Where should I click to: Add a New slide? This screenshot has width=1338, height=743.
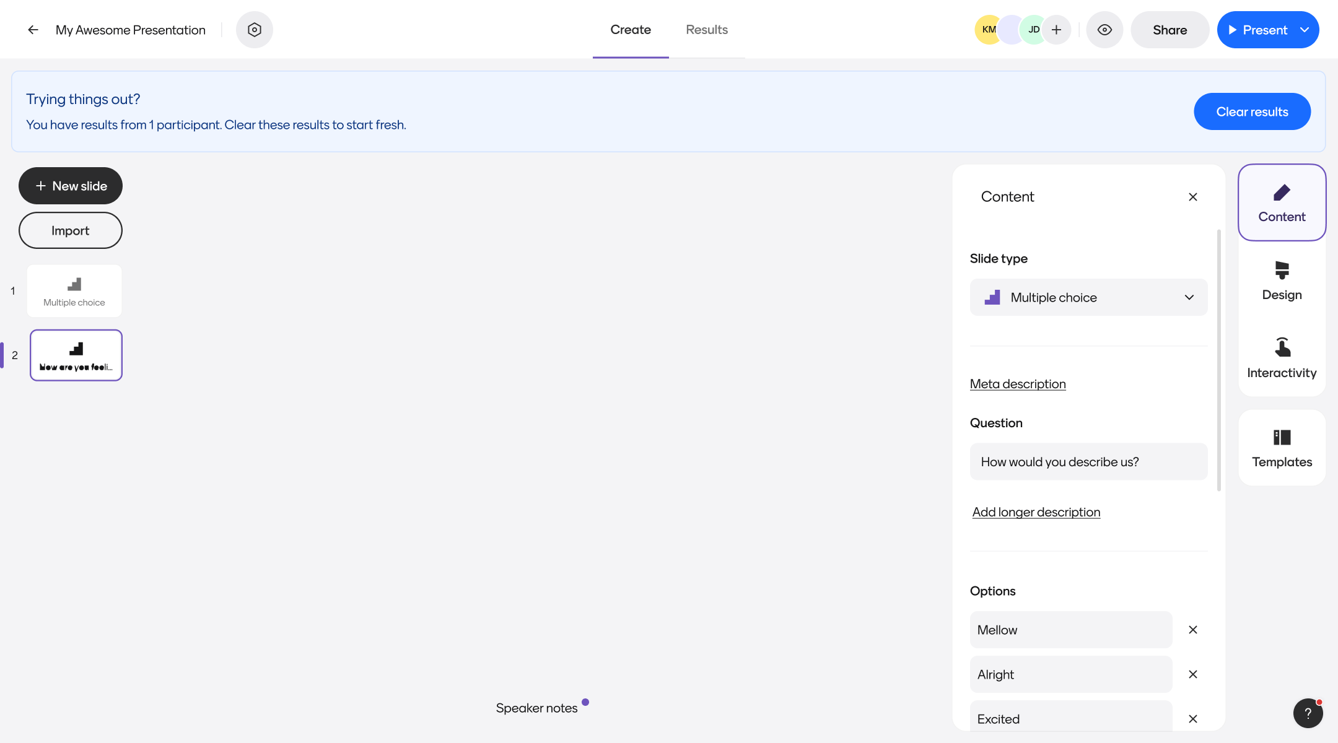pyautogui.click(x=71, y=186)
